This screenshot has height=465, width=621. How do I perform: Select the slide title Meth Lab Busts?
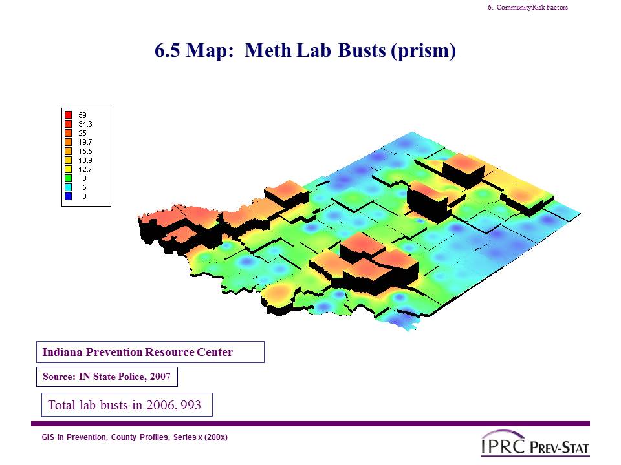click(x=305, y=50)
